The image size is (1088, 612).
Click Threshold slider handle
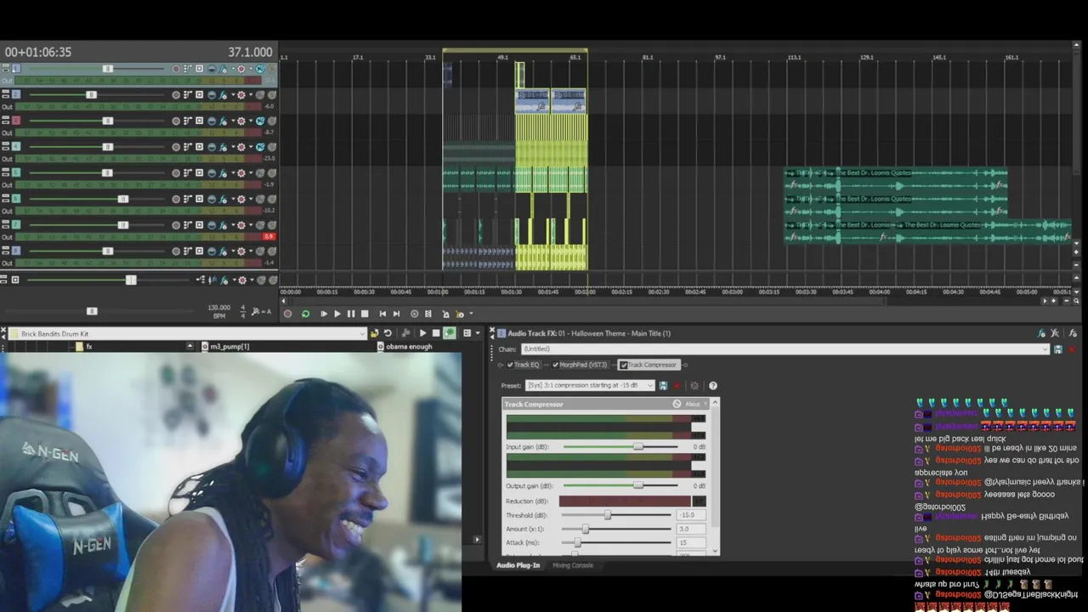click(607, 515)
